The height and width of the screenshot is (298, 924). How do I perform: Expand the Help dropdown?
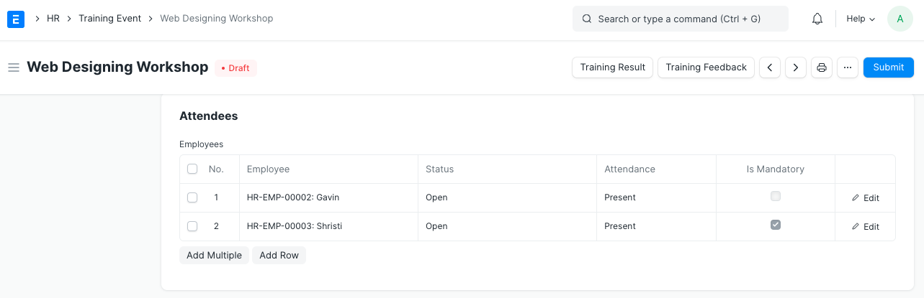(860, 19)
